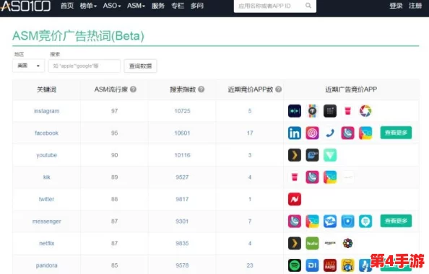Click the green triangle app icon in youtube row
This screenshot has width=429, height=274.
330,155
